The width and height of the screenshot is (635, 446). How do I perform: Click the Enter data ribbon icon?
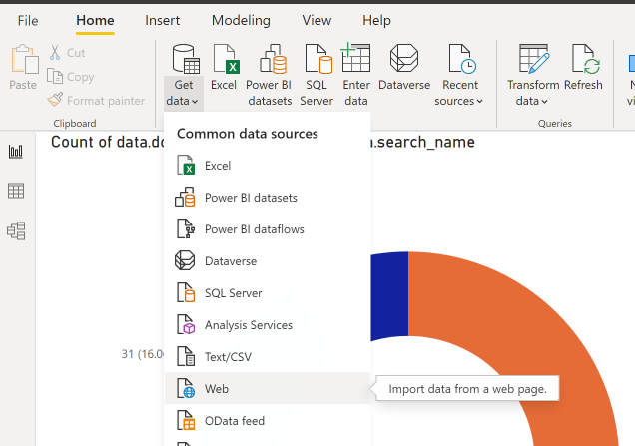(x=355, y=58)
